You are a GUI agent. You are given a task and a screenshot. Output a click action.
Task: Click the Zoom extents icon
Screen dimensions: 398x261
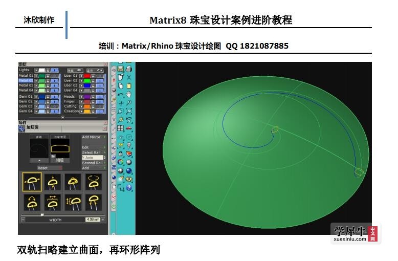point(129,111)
